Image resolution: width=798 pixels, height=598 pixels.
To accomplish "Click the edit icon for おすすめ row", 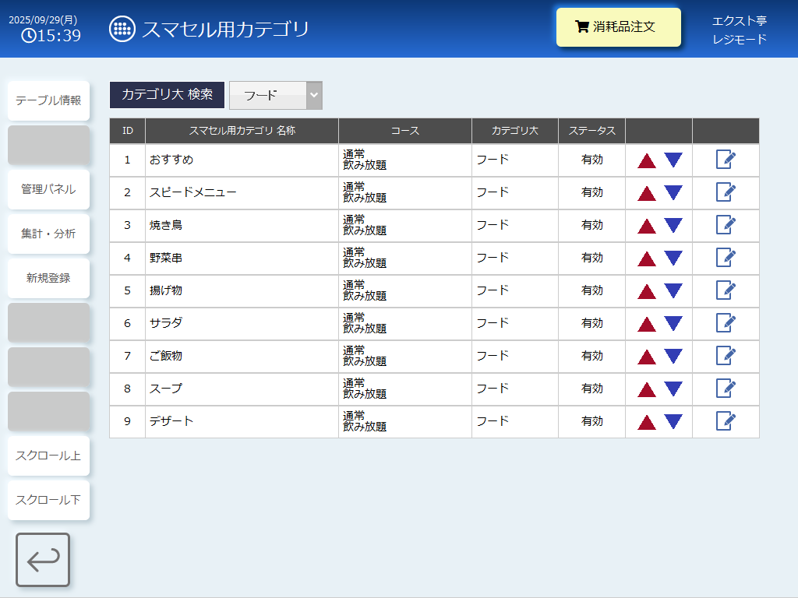I will (x=726, y=160).
